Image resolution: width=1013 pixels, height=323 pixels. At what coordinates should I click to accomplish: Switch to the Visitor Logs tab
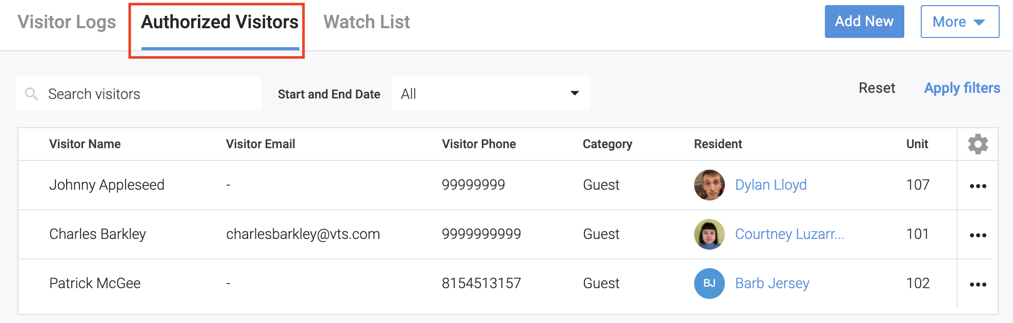(x=67, y=22)
